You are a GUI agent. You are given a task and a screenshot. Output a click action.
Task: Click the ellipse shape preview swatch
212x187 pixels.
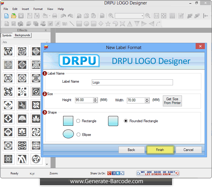point(68,134)
